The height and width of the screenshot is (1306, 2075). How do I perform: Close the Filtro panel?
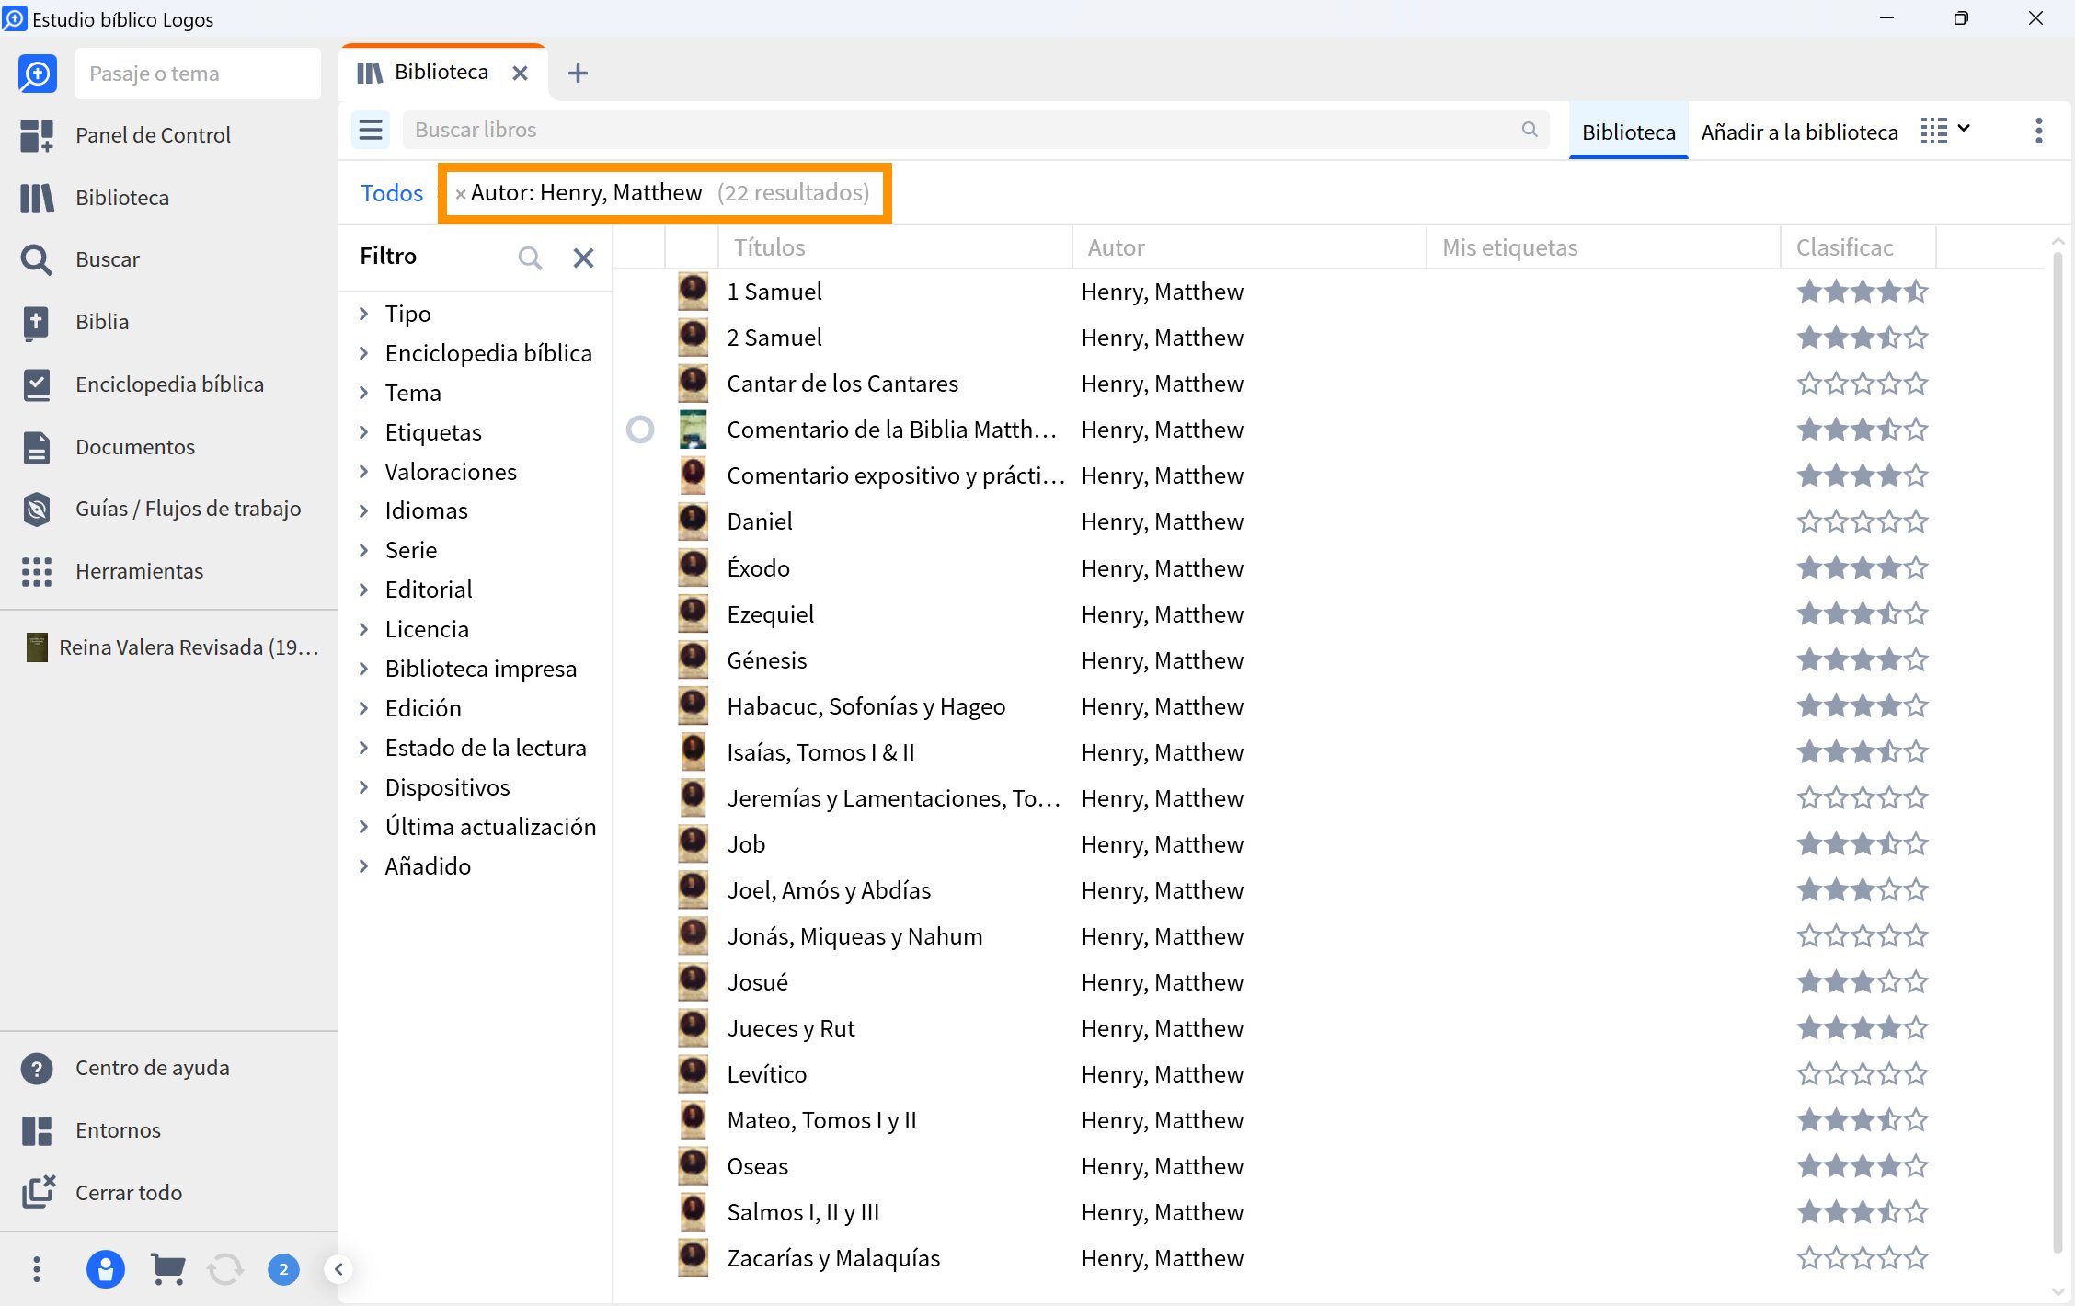pyautogui.click(x=583, y=258)
